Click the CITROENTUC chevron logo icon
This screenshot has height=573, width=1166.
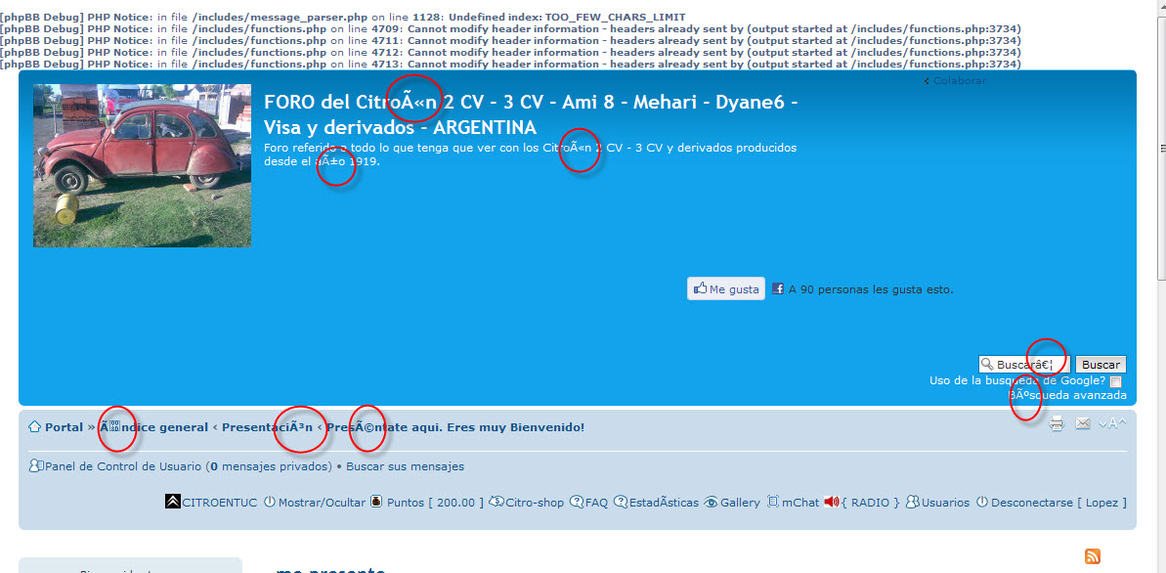click(x=172, y=503)
